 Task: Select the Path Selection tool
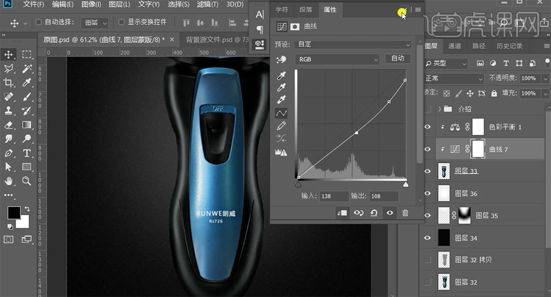click(x=8, y=167)
